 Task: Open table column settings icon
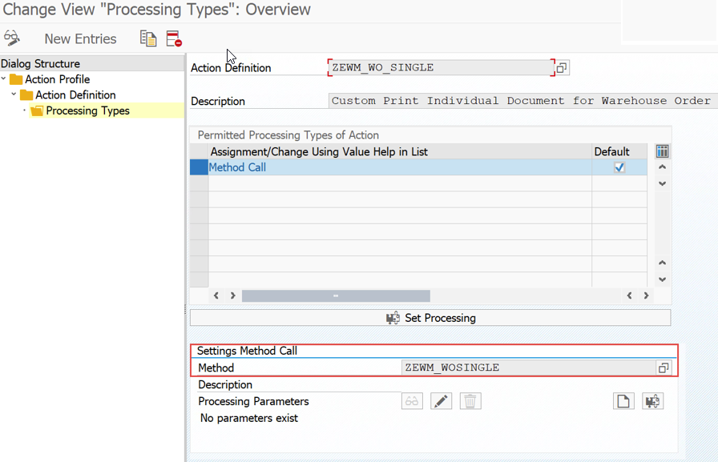coord(662,151)
